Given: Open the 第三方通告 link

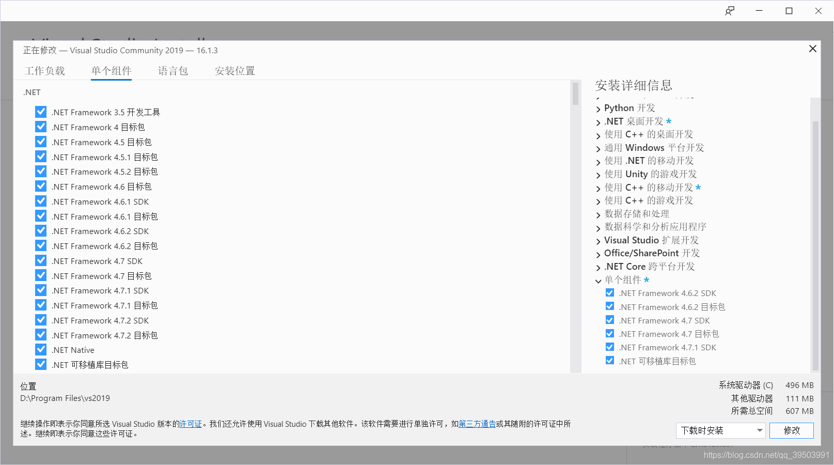Looking at the screenshot, I should tap(477, 424).
